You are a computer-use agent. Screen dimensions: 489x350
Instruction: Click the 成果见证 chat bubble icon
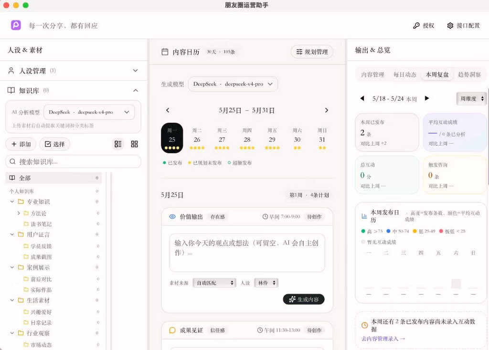pyautogui.click(x=172, y=330)
